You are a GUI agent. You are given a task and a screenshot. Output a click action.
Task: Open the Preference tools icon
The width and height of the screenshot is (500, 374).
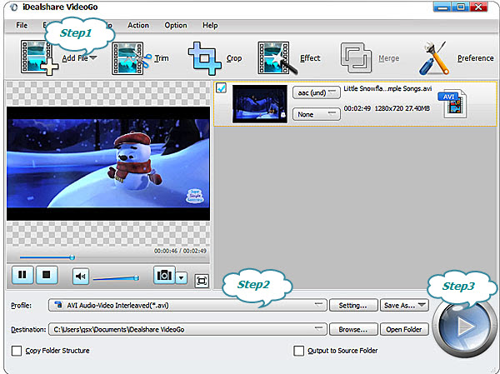pyautogui.click(x=434, y=58)
